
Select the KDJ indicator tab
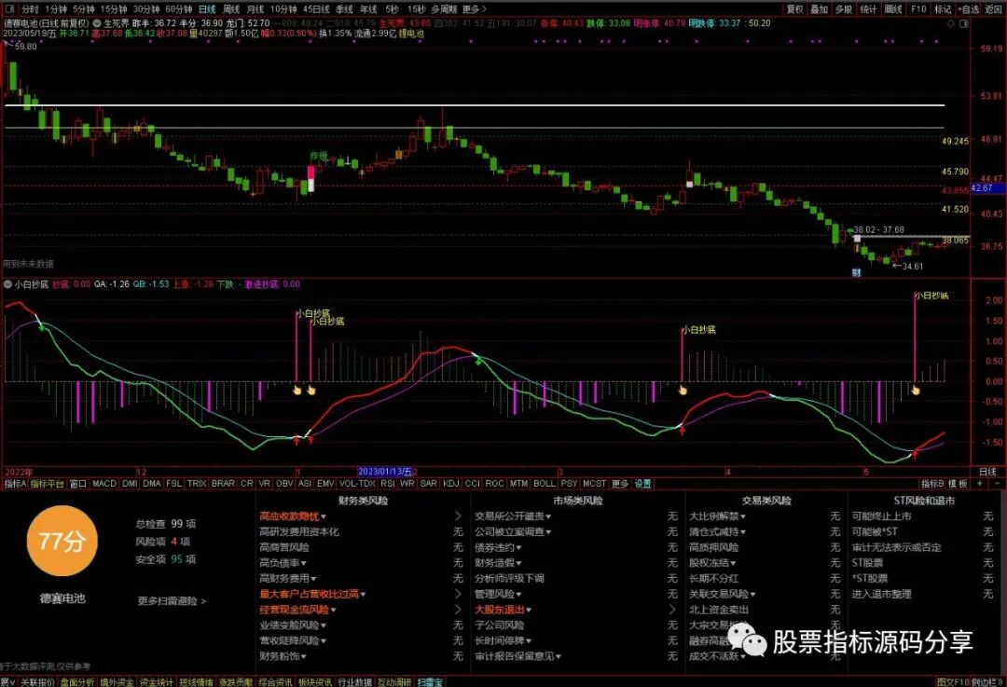[451, 484]
